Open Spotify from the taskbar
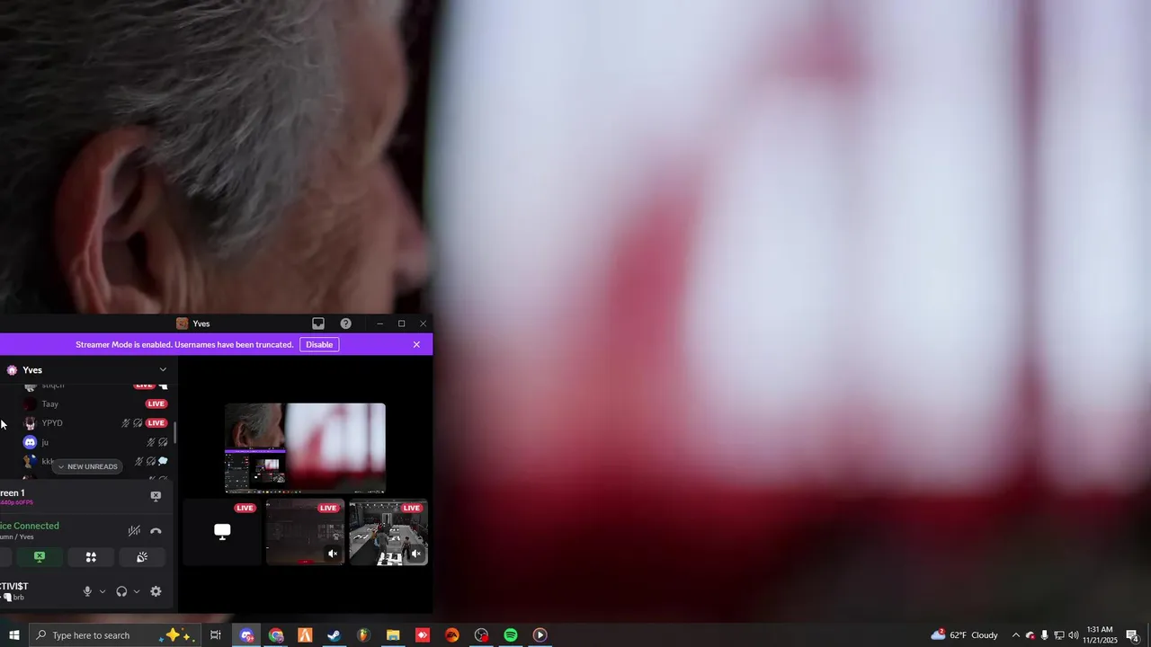Image resolution: width=1151 pixels, height=647 pixels. [511, 635]
